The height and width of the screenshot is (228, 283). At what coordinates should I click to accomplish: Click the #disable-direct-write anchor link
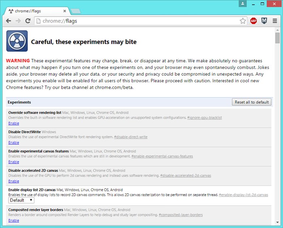[131, 137]
